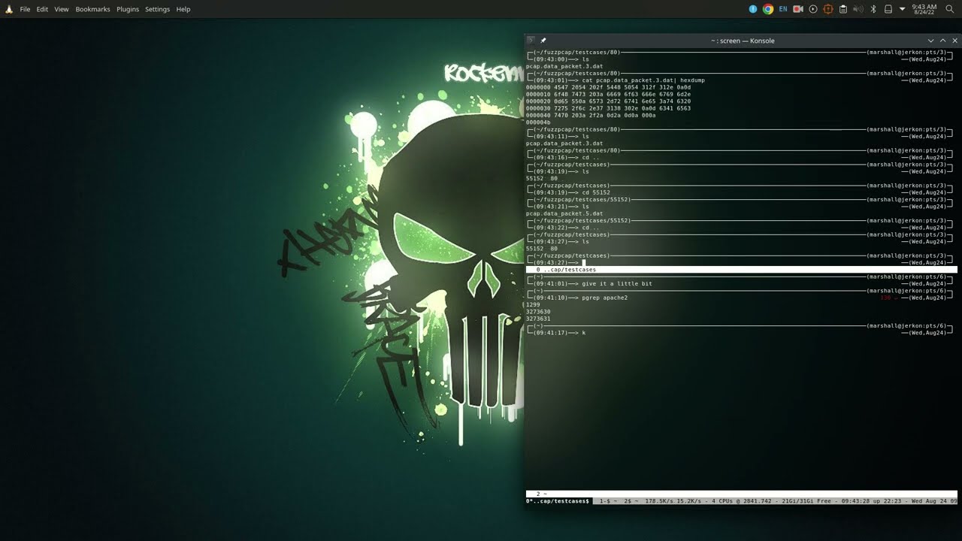Click the muted volume tray icon
Screen dimensions: 962x541
(858, 9)
